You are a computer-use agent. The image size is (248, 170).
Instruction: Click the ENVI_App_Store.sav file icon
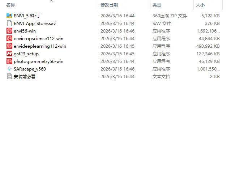(x=9, y=23)
